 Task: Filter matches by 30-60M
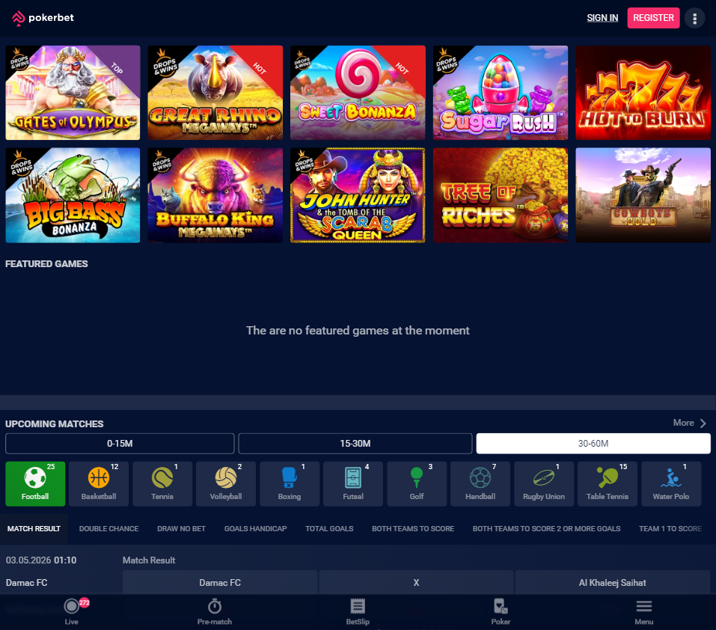593,443
